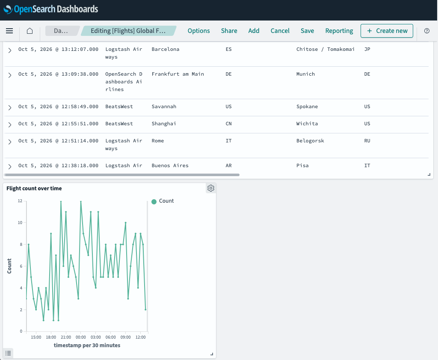Open the Options menu

(198, 31)
